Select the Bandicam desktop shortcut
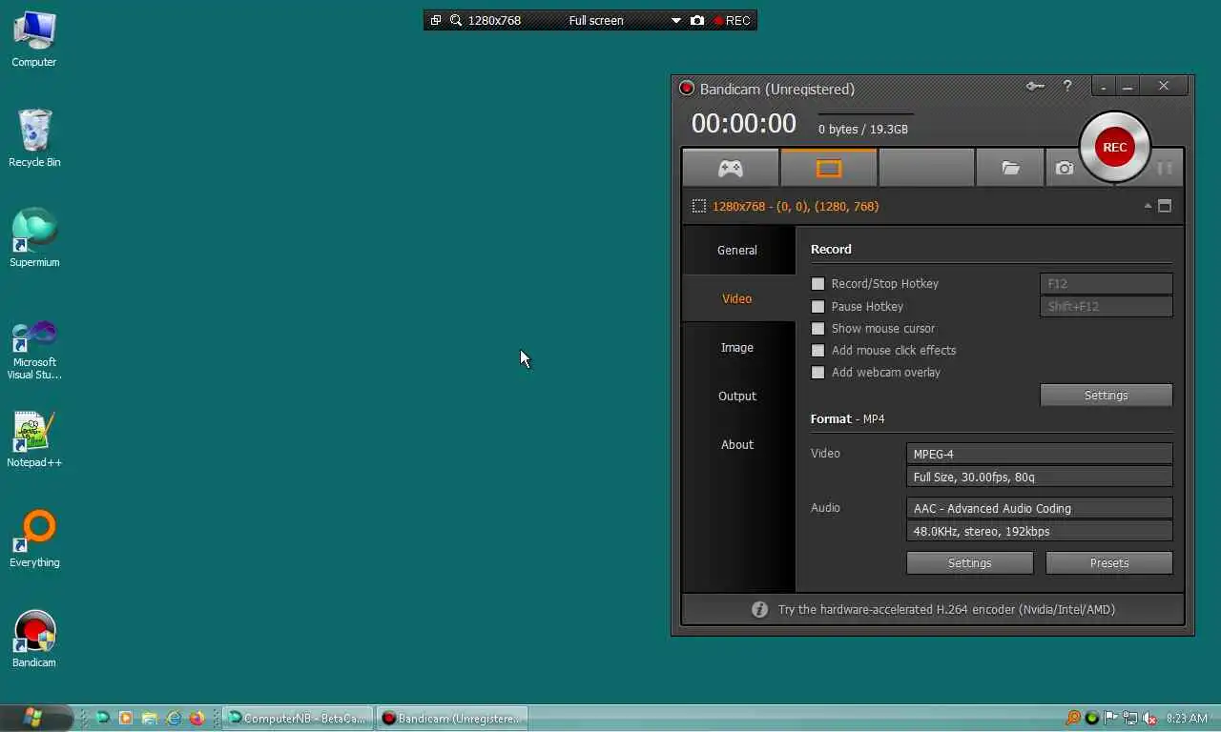The image size is (1221, 732). 34,639
